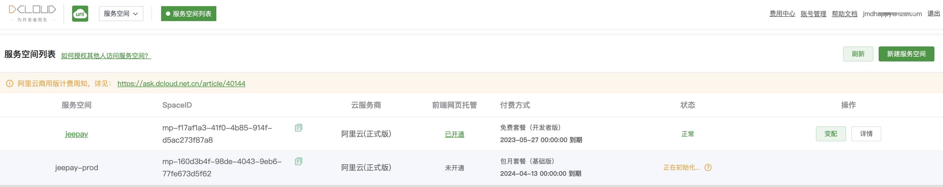
Task: Click 已开通 hosting link for jeepay
Action: pos(454,135)
